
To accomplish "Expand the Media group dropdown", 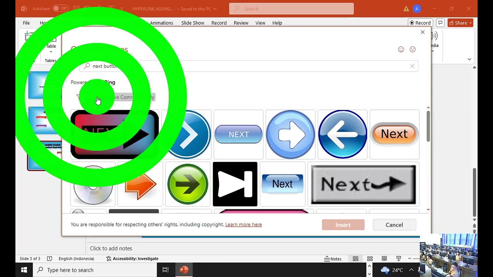I will click(x=433, y=50).
